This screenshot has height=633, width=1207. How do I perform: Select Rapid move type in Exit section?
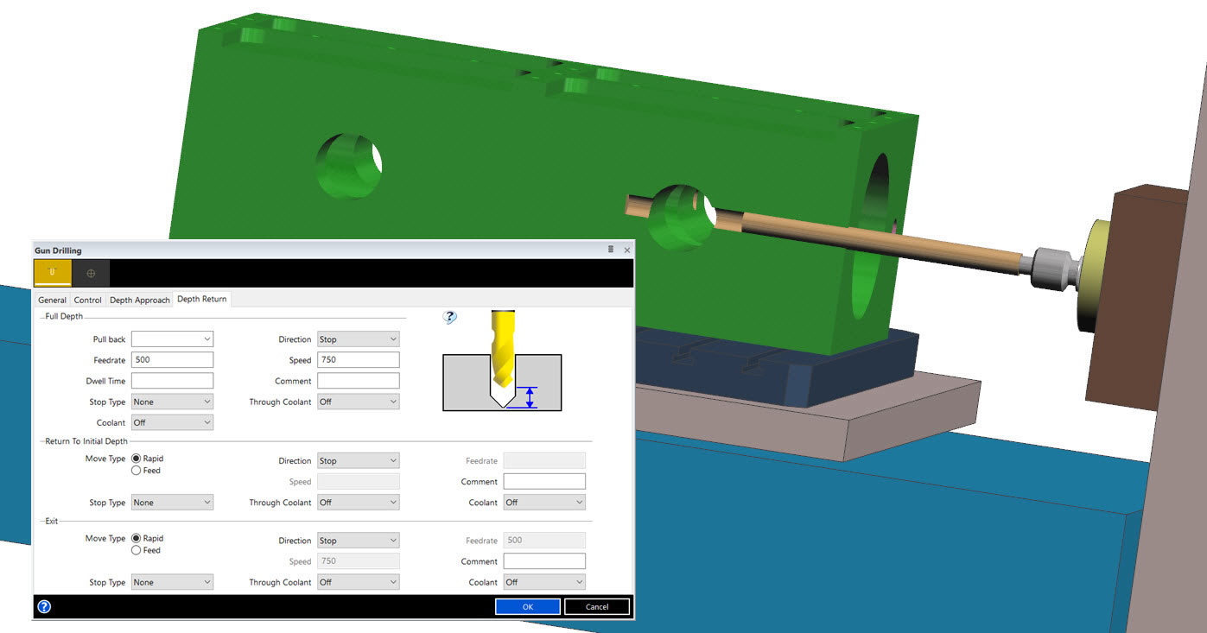click(x=137, y=538)
